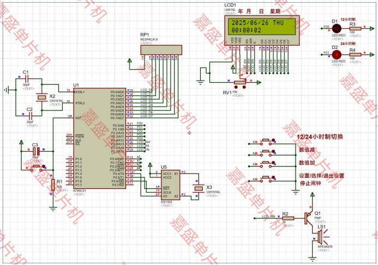Select the LS1 speaker symbol
Image resolution: width=378 pixels, height=265 pixels.
coord(322,236)
